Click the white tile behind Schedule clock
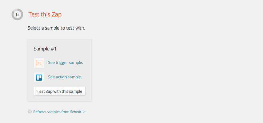The width and height of the screenshot is (263, 123). (39, 63)
